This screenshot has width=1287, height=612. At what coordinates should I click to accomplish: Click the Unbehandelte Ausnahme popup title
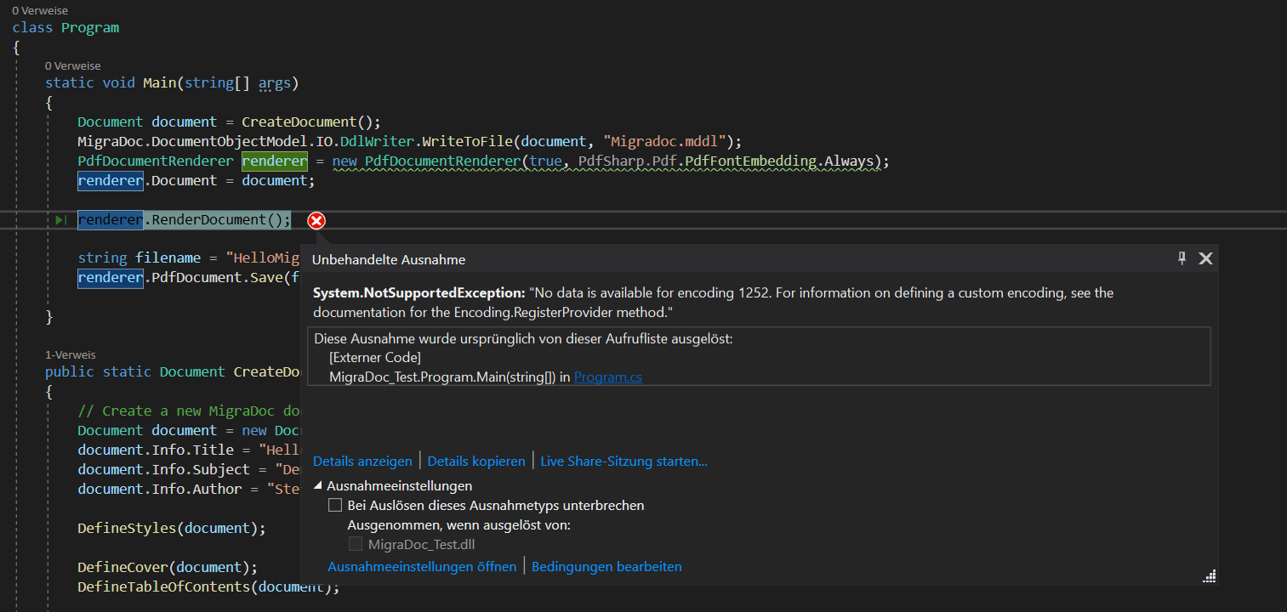(389, 259)
